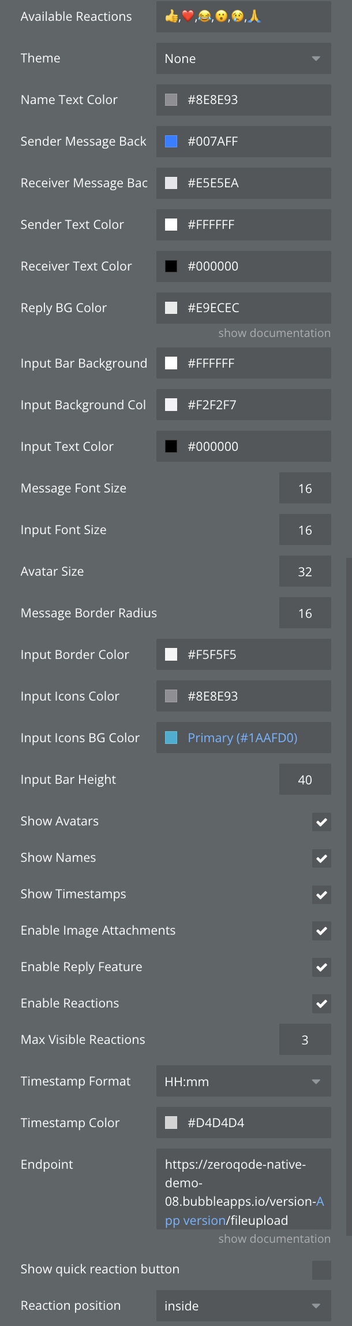Image resolution: width=352 pixels, height=1326 pixels.
Task: Uncheck the Show Avatars checkbox
Action: [x=321, y=822]
